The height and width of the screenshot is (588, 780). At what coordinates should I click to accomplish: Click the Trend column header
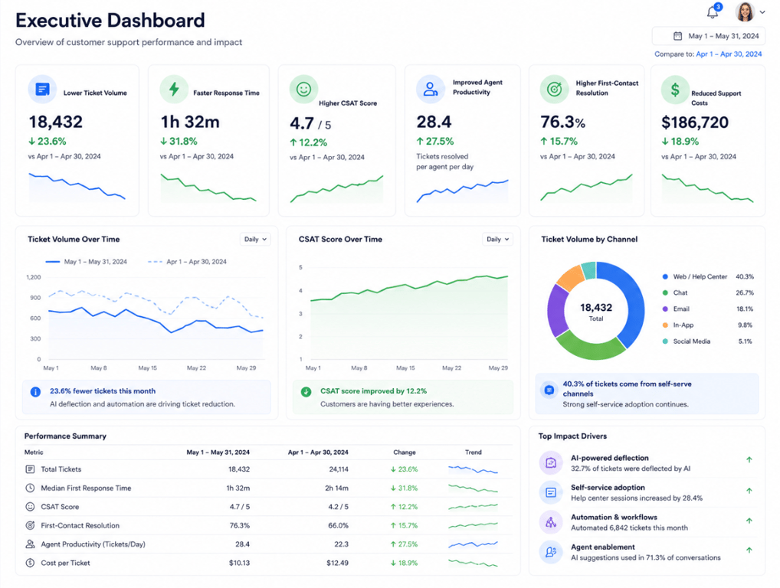click(473, 452)
